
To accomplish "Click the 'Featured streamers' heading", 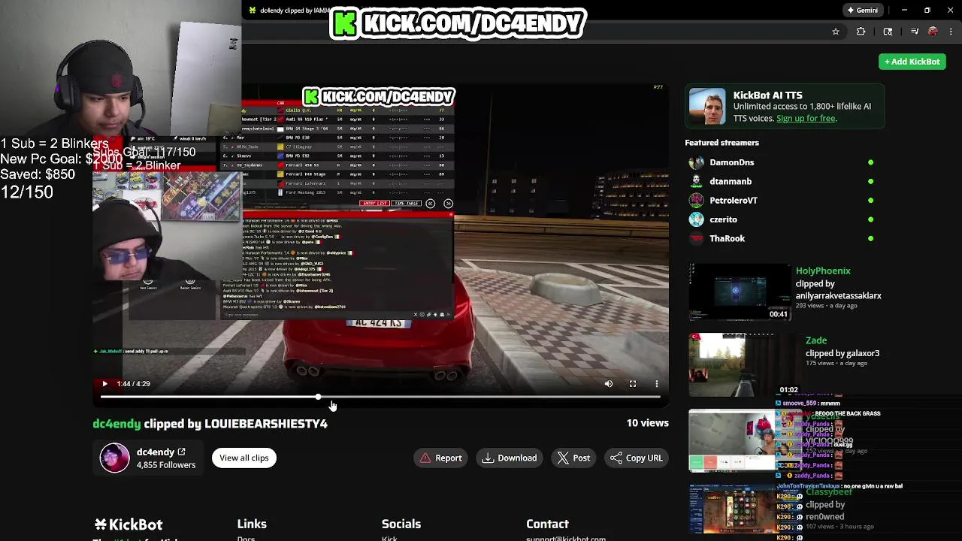I will [x=721, y=143].
